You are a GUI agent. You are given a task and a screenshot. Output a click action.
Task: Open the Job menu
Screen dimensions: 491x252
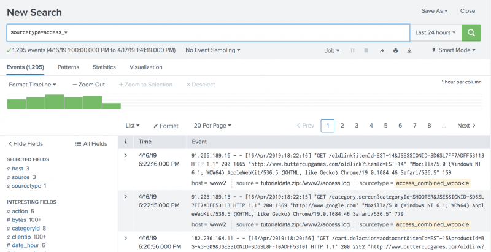332,50
